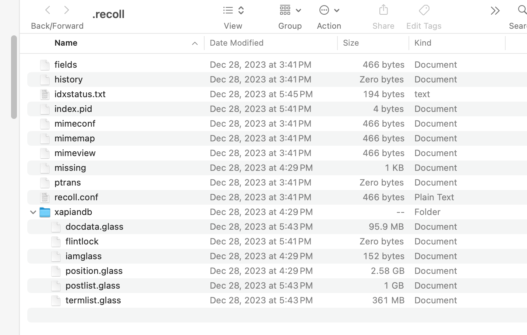527x335 pixels.
Task: Collapse the xapiandb folder
Action: tap(33, 212)
